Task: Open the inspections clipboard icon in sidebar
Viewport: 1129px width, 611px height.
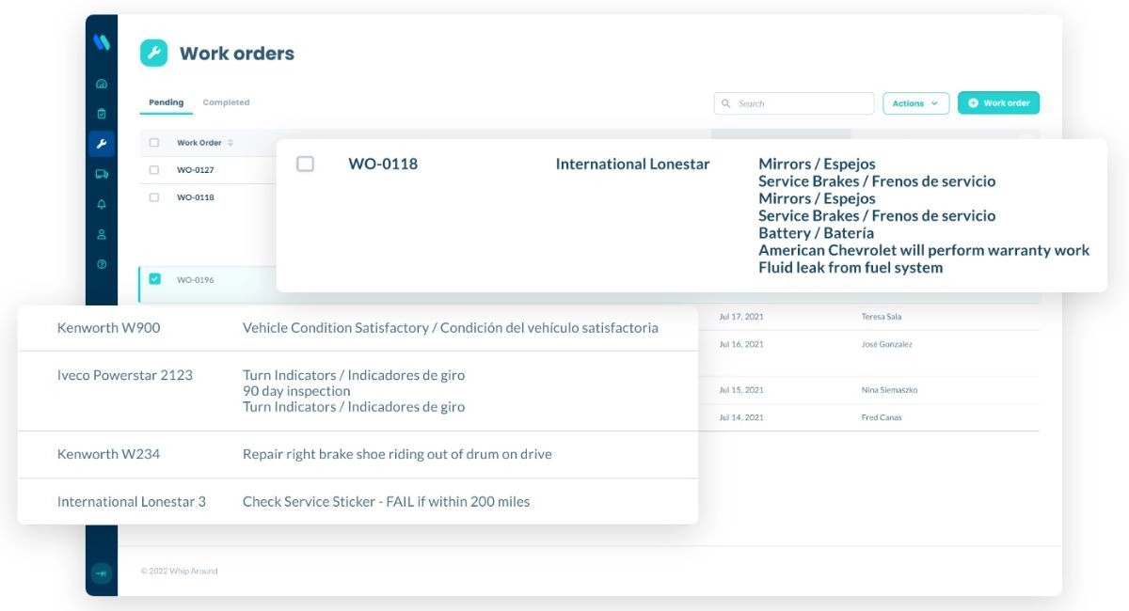Action: pos(102,114)
